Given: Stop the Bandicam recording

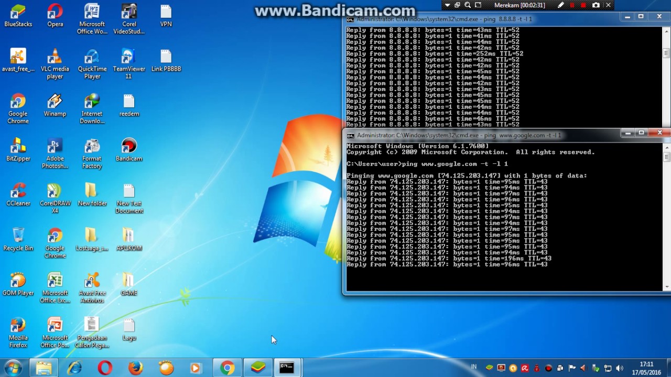Looking at the screenshot, I should click(x=583, y=5).
